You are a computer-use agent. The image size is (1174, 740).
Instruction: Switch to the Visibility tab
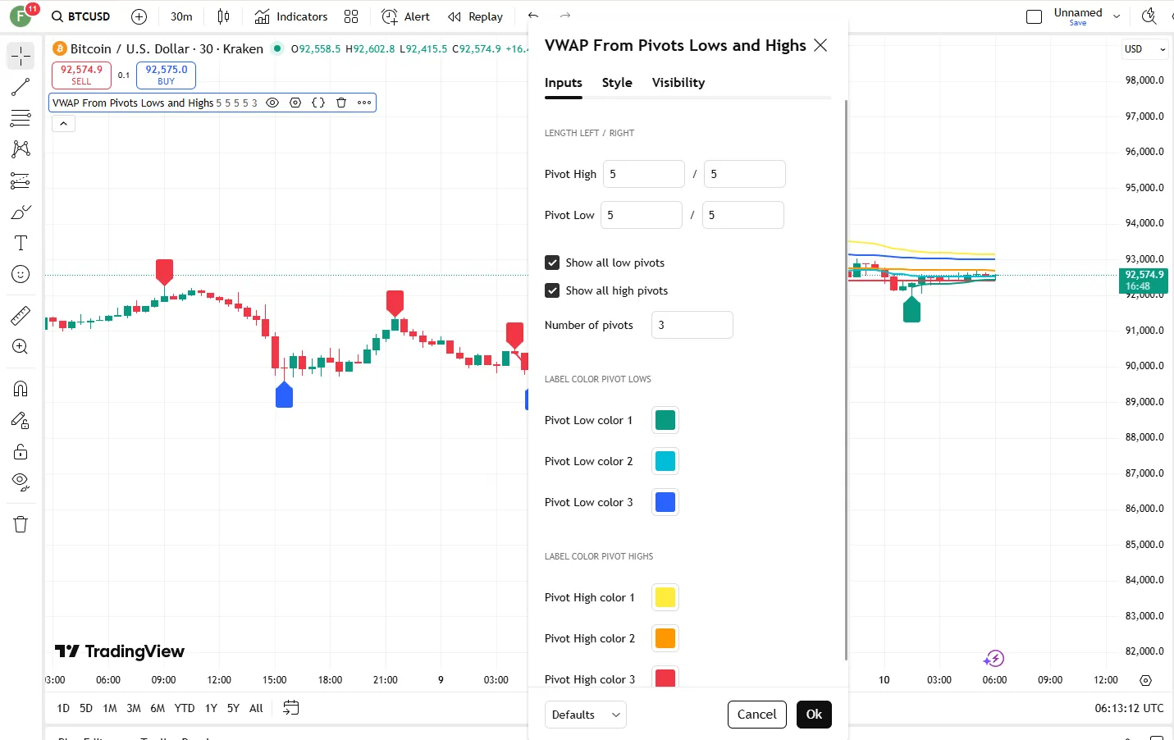pos(678,83)
